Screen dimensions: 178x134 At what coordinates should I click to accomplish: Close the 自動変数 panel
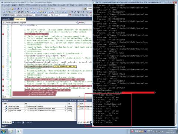[x=75, y=100]
